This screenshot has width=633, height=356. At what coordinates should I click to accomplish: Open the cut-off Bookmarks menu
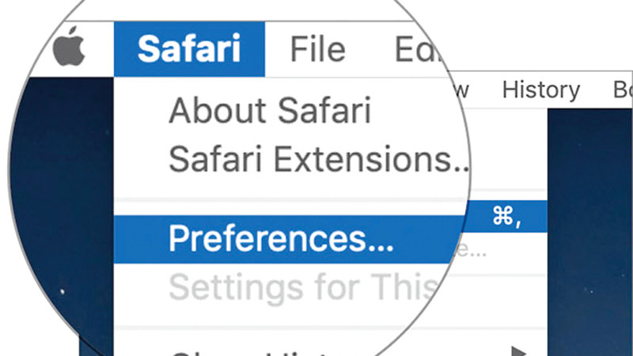point(622,90)
